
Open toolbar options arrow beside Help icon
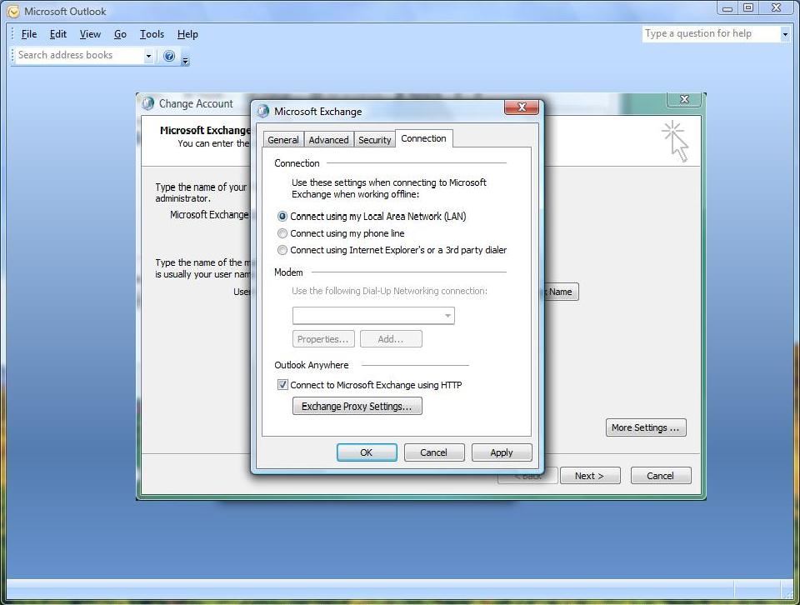[x=185, y=61]
